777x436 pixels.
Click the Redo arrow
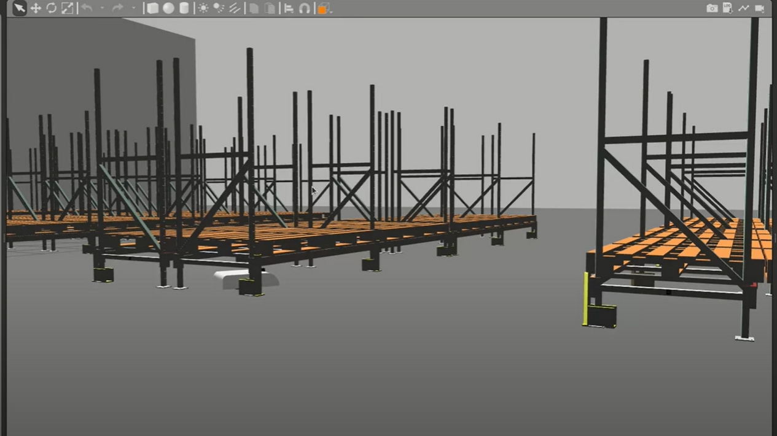(117, 8)
